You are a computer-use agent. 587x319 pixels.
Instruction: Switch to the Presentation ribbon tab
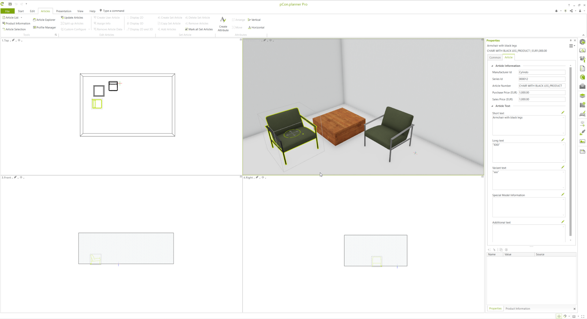coord(63,11)
